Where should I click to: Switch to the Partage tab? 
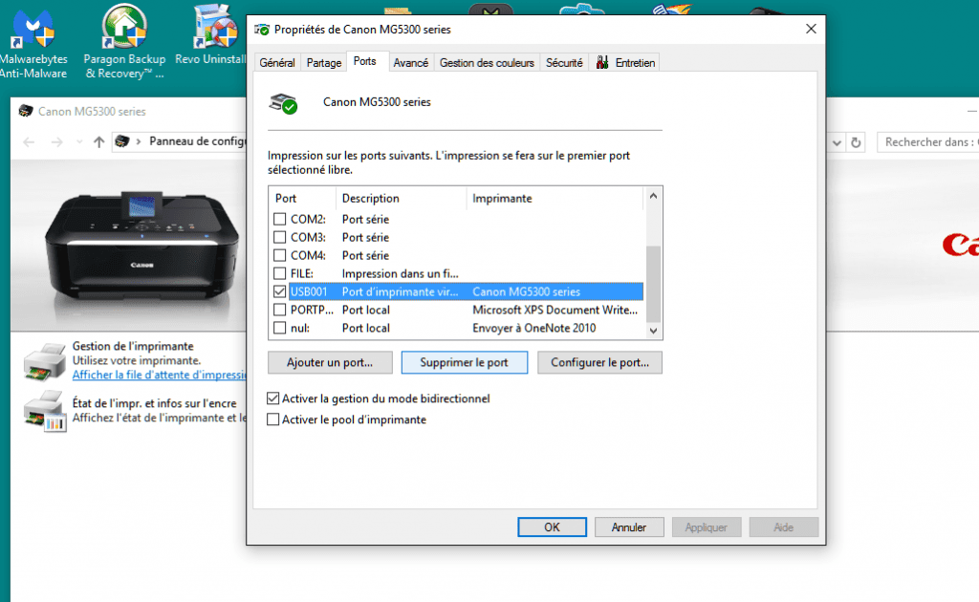(324, 62)
